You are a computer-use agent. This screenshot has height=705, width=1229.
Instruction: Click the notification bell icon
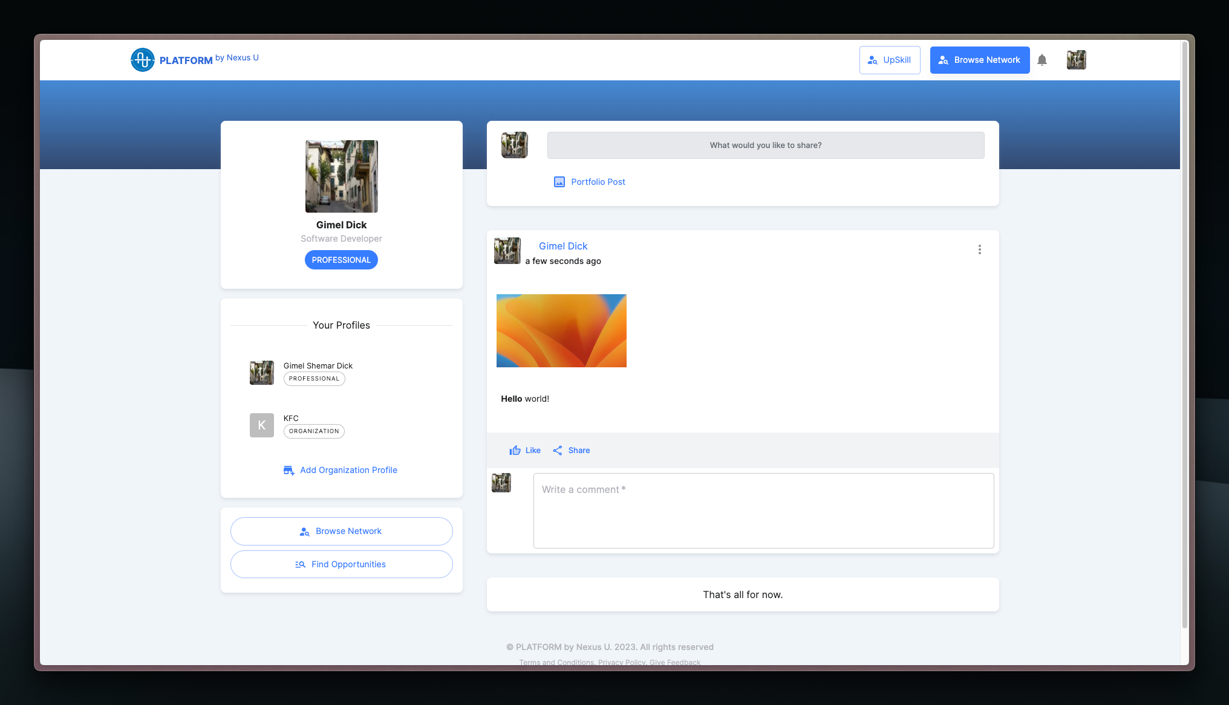[1042, 60]
